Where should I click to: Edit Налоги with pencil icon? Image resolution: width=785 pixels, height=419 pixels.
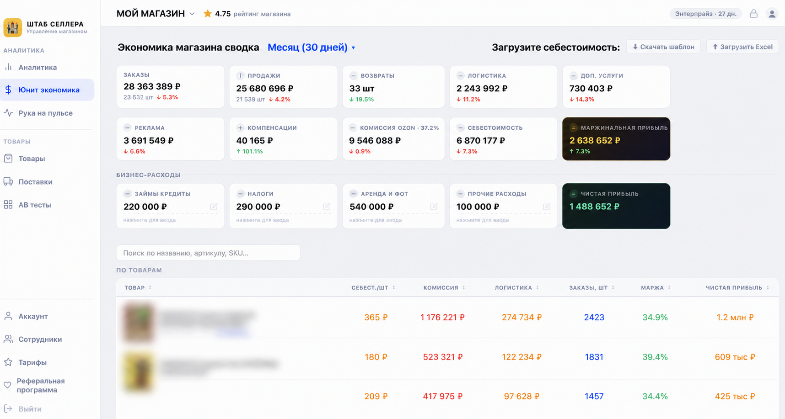click(x=327, y=207)
